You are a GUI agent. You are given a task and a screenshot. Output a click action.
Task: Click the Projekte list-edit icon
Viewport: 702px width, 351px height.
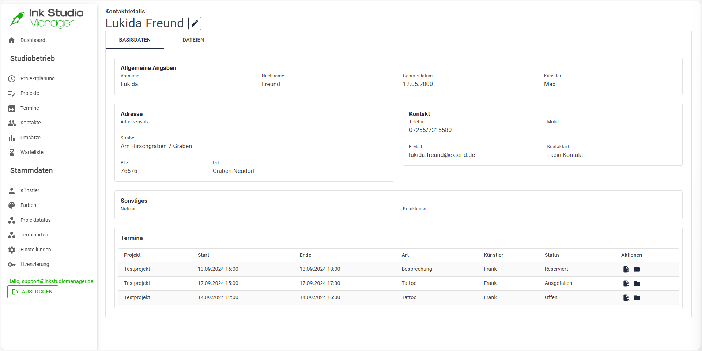point(12,93)
